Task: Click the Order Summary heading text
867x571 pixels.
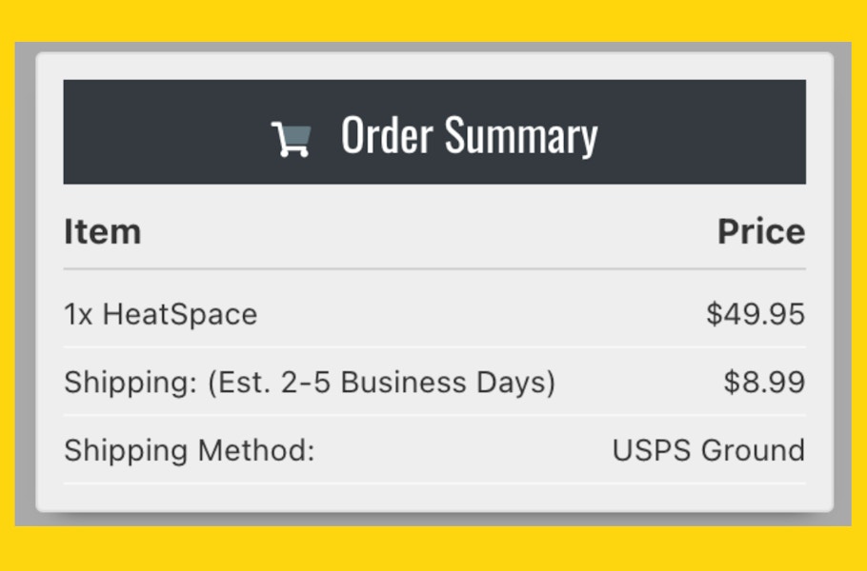Action: 470,136
